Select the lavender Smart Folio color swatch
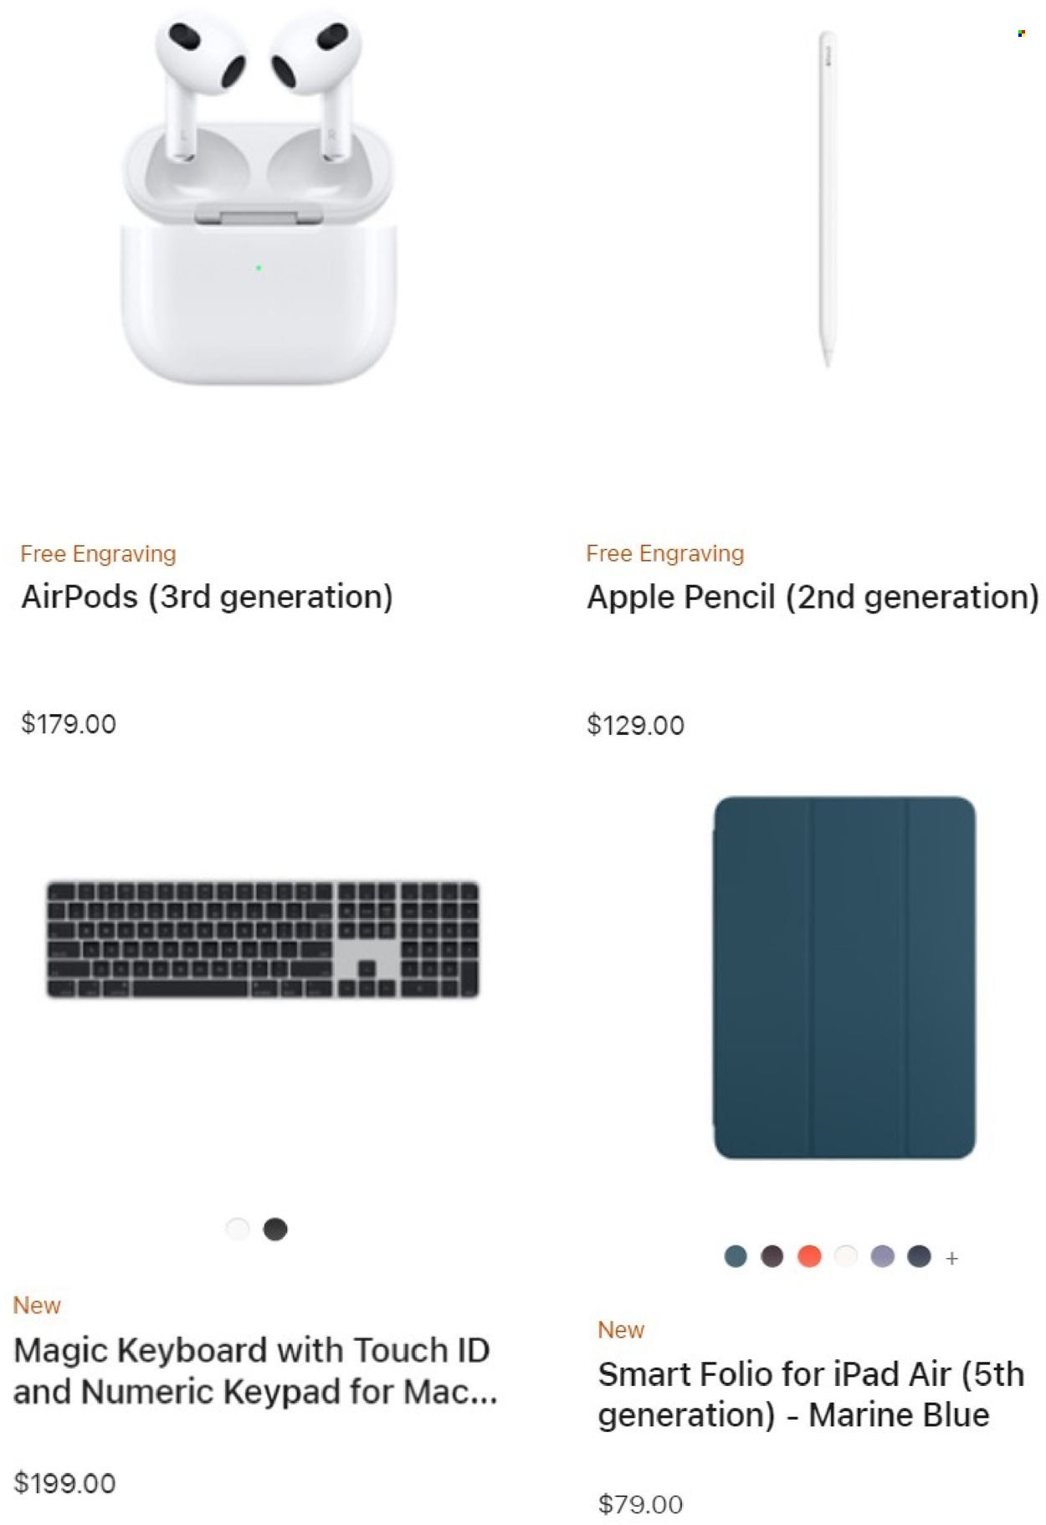 [883, 1256]
